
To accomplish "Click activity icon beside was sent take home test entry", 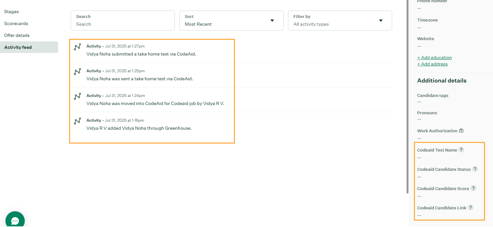I will 77,72.
